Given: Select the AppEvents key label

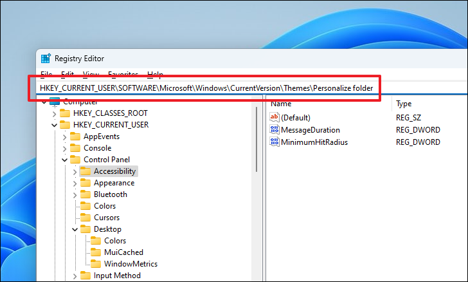Looking at the screenshot, I should click(x=102, y=136).
